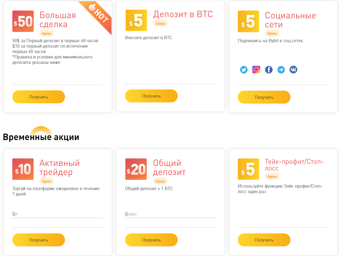The image size is (340, 256).
Task: Open the Telegram social icon
Action: [x=281, y=70]
